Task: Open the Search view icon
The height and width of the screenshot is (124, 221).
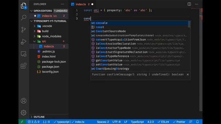Action: [x=23, y=18]
